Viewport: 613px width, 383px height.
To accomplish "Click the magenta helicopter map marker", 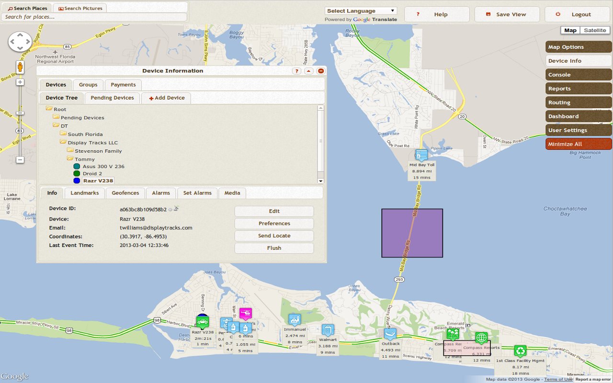I will click(x=245, y=314).
